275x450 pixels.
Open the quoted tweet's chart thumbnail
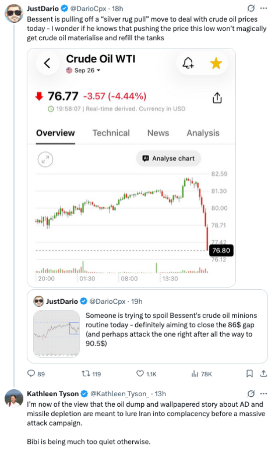(56, 333)
